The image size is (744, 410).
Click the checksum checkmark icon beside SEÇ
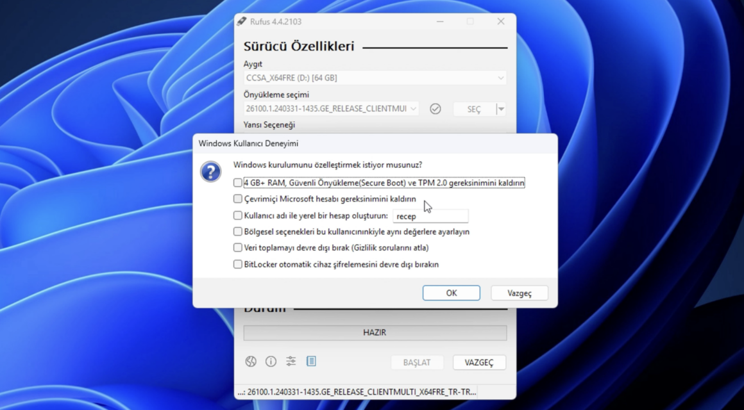pos(435,109)
